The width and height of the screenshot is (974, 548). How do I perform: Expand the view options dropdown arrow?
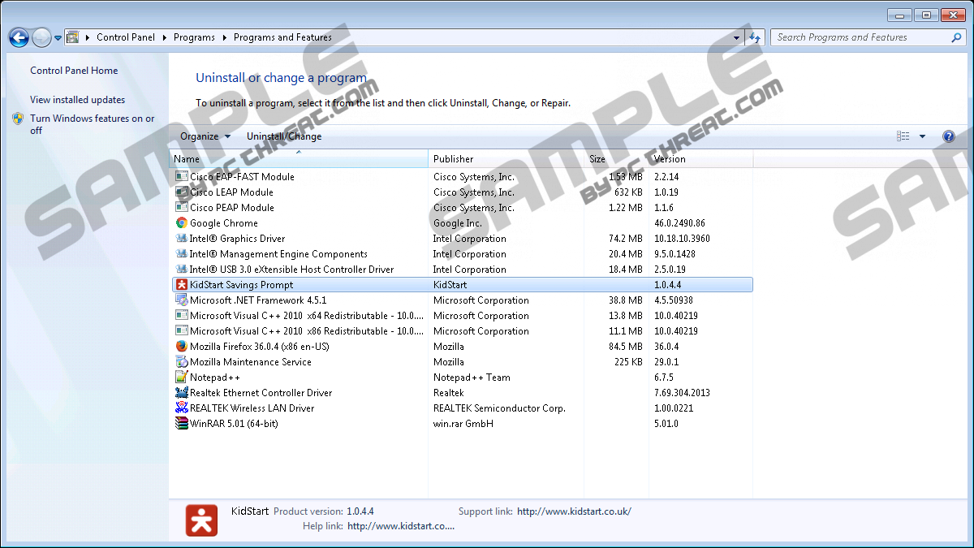[x=922, y=136]
